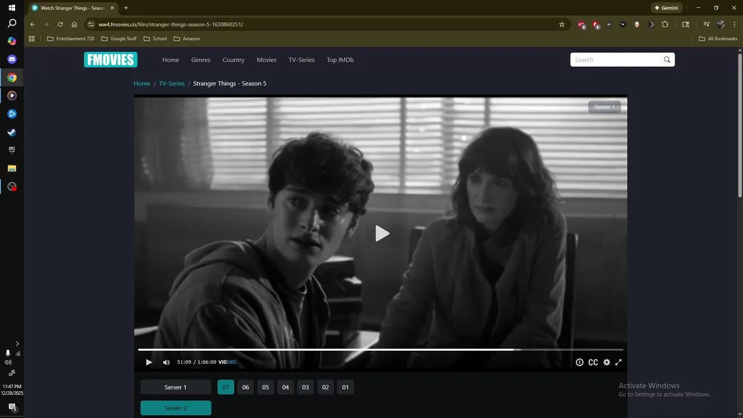
Task: Open Discord from the taskbar
Action: click(x=12, y=59)
